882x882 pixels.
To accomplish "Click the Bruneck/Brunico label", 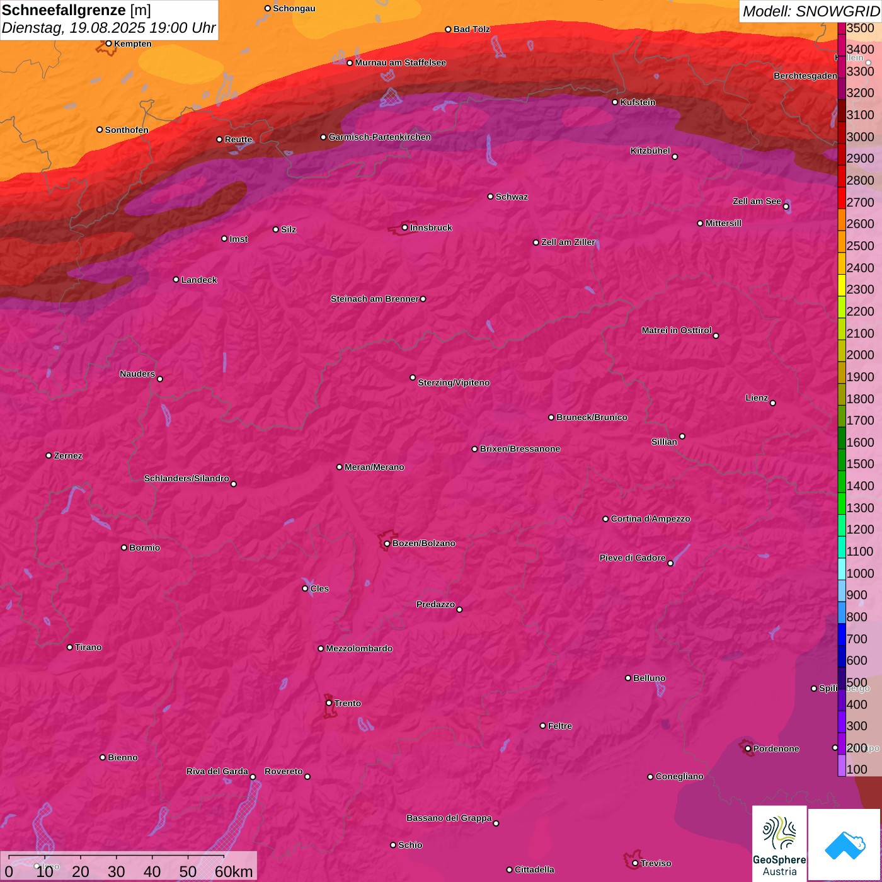I will [592, 417].
